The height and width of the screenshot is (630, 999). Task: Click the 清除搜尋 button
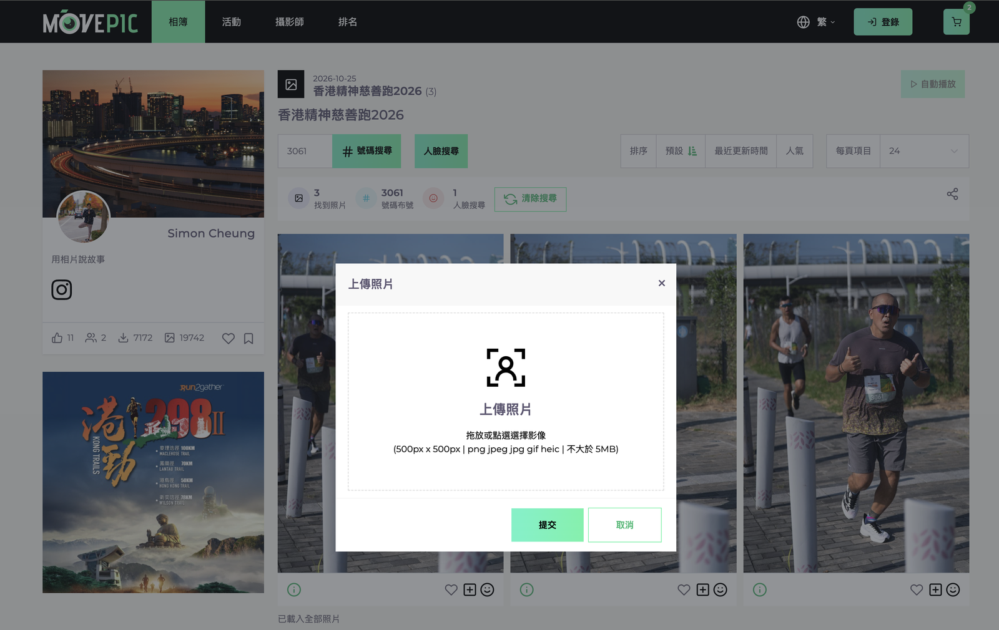(x=530, y=199)
